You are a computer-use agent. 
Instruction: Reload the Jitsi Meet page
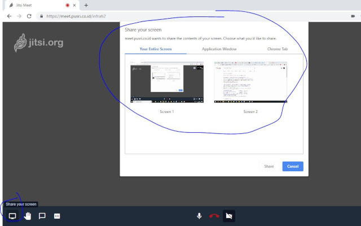click(29, 16)
